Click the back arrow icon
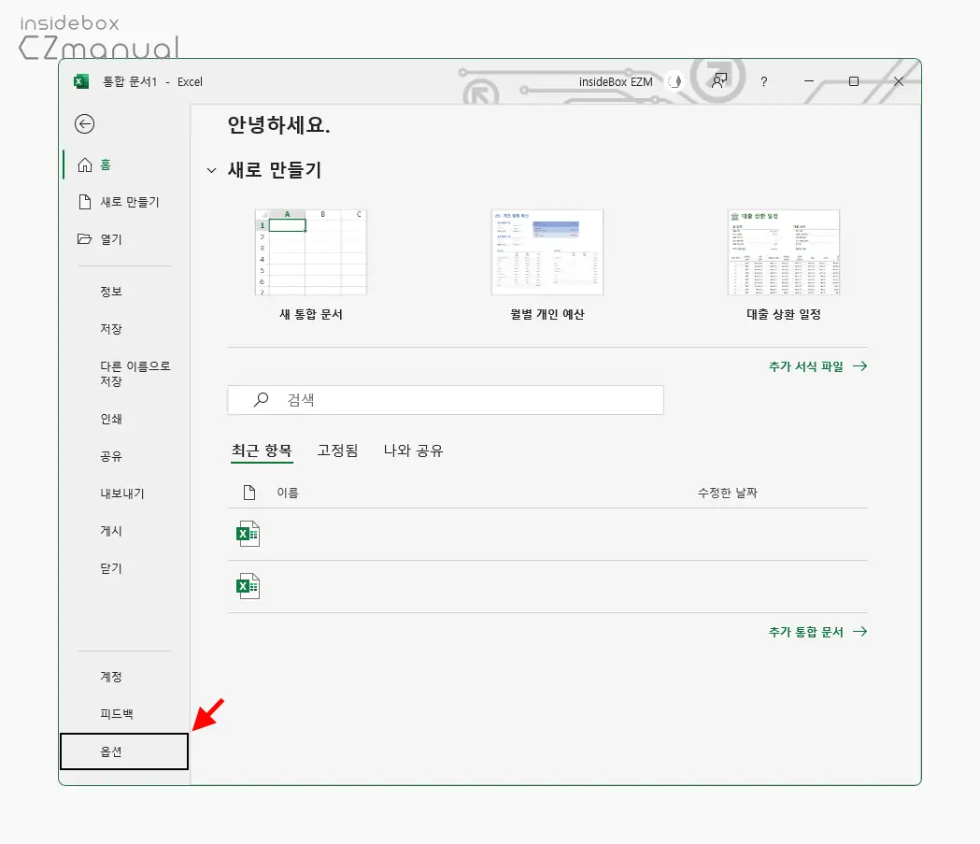This screenshot has height=844, width=980. [84, 123]
